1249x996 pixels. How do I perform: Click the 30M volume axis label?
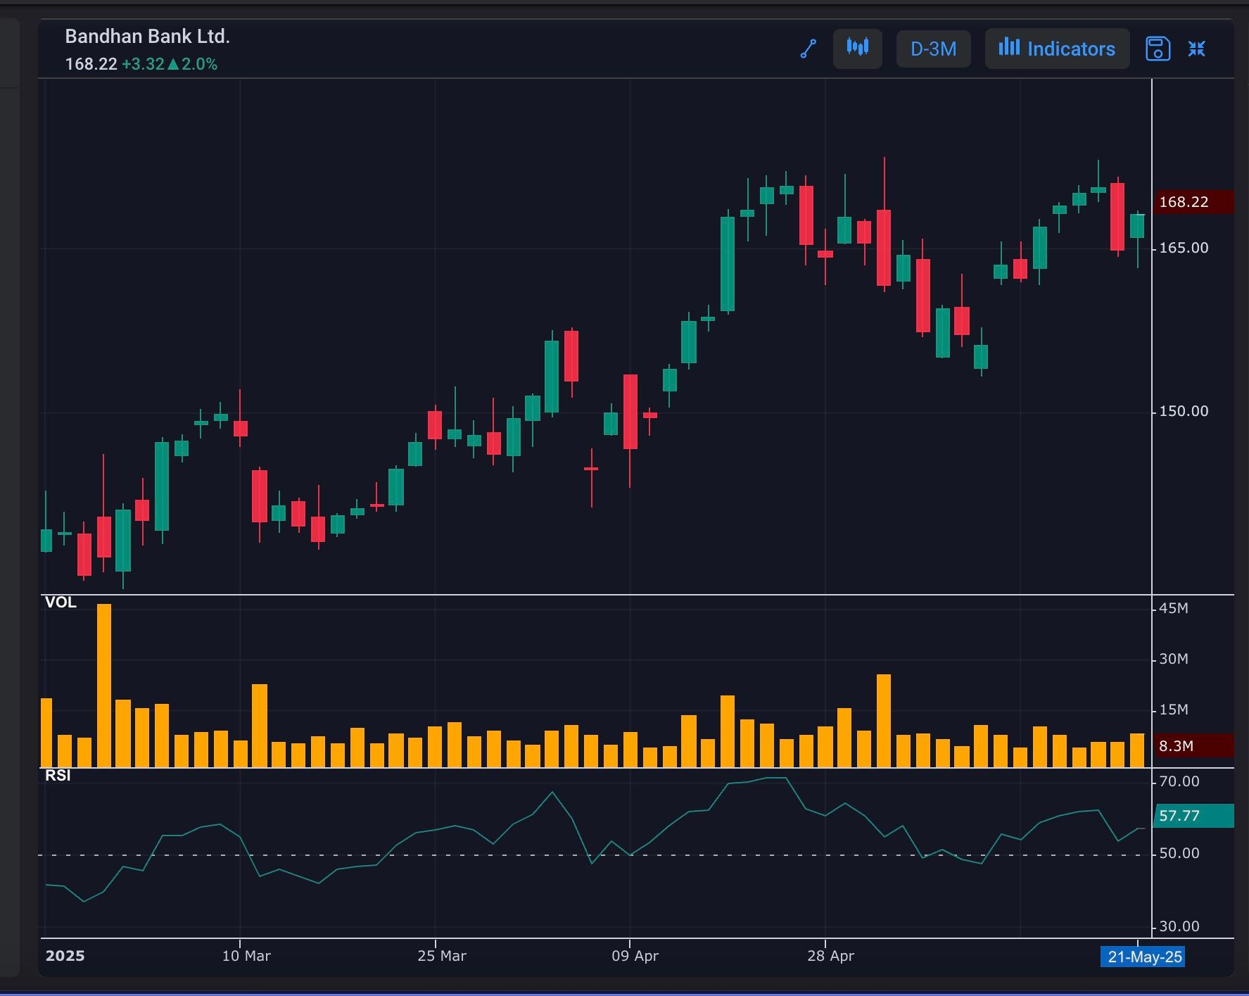(x=1174, y=659)
